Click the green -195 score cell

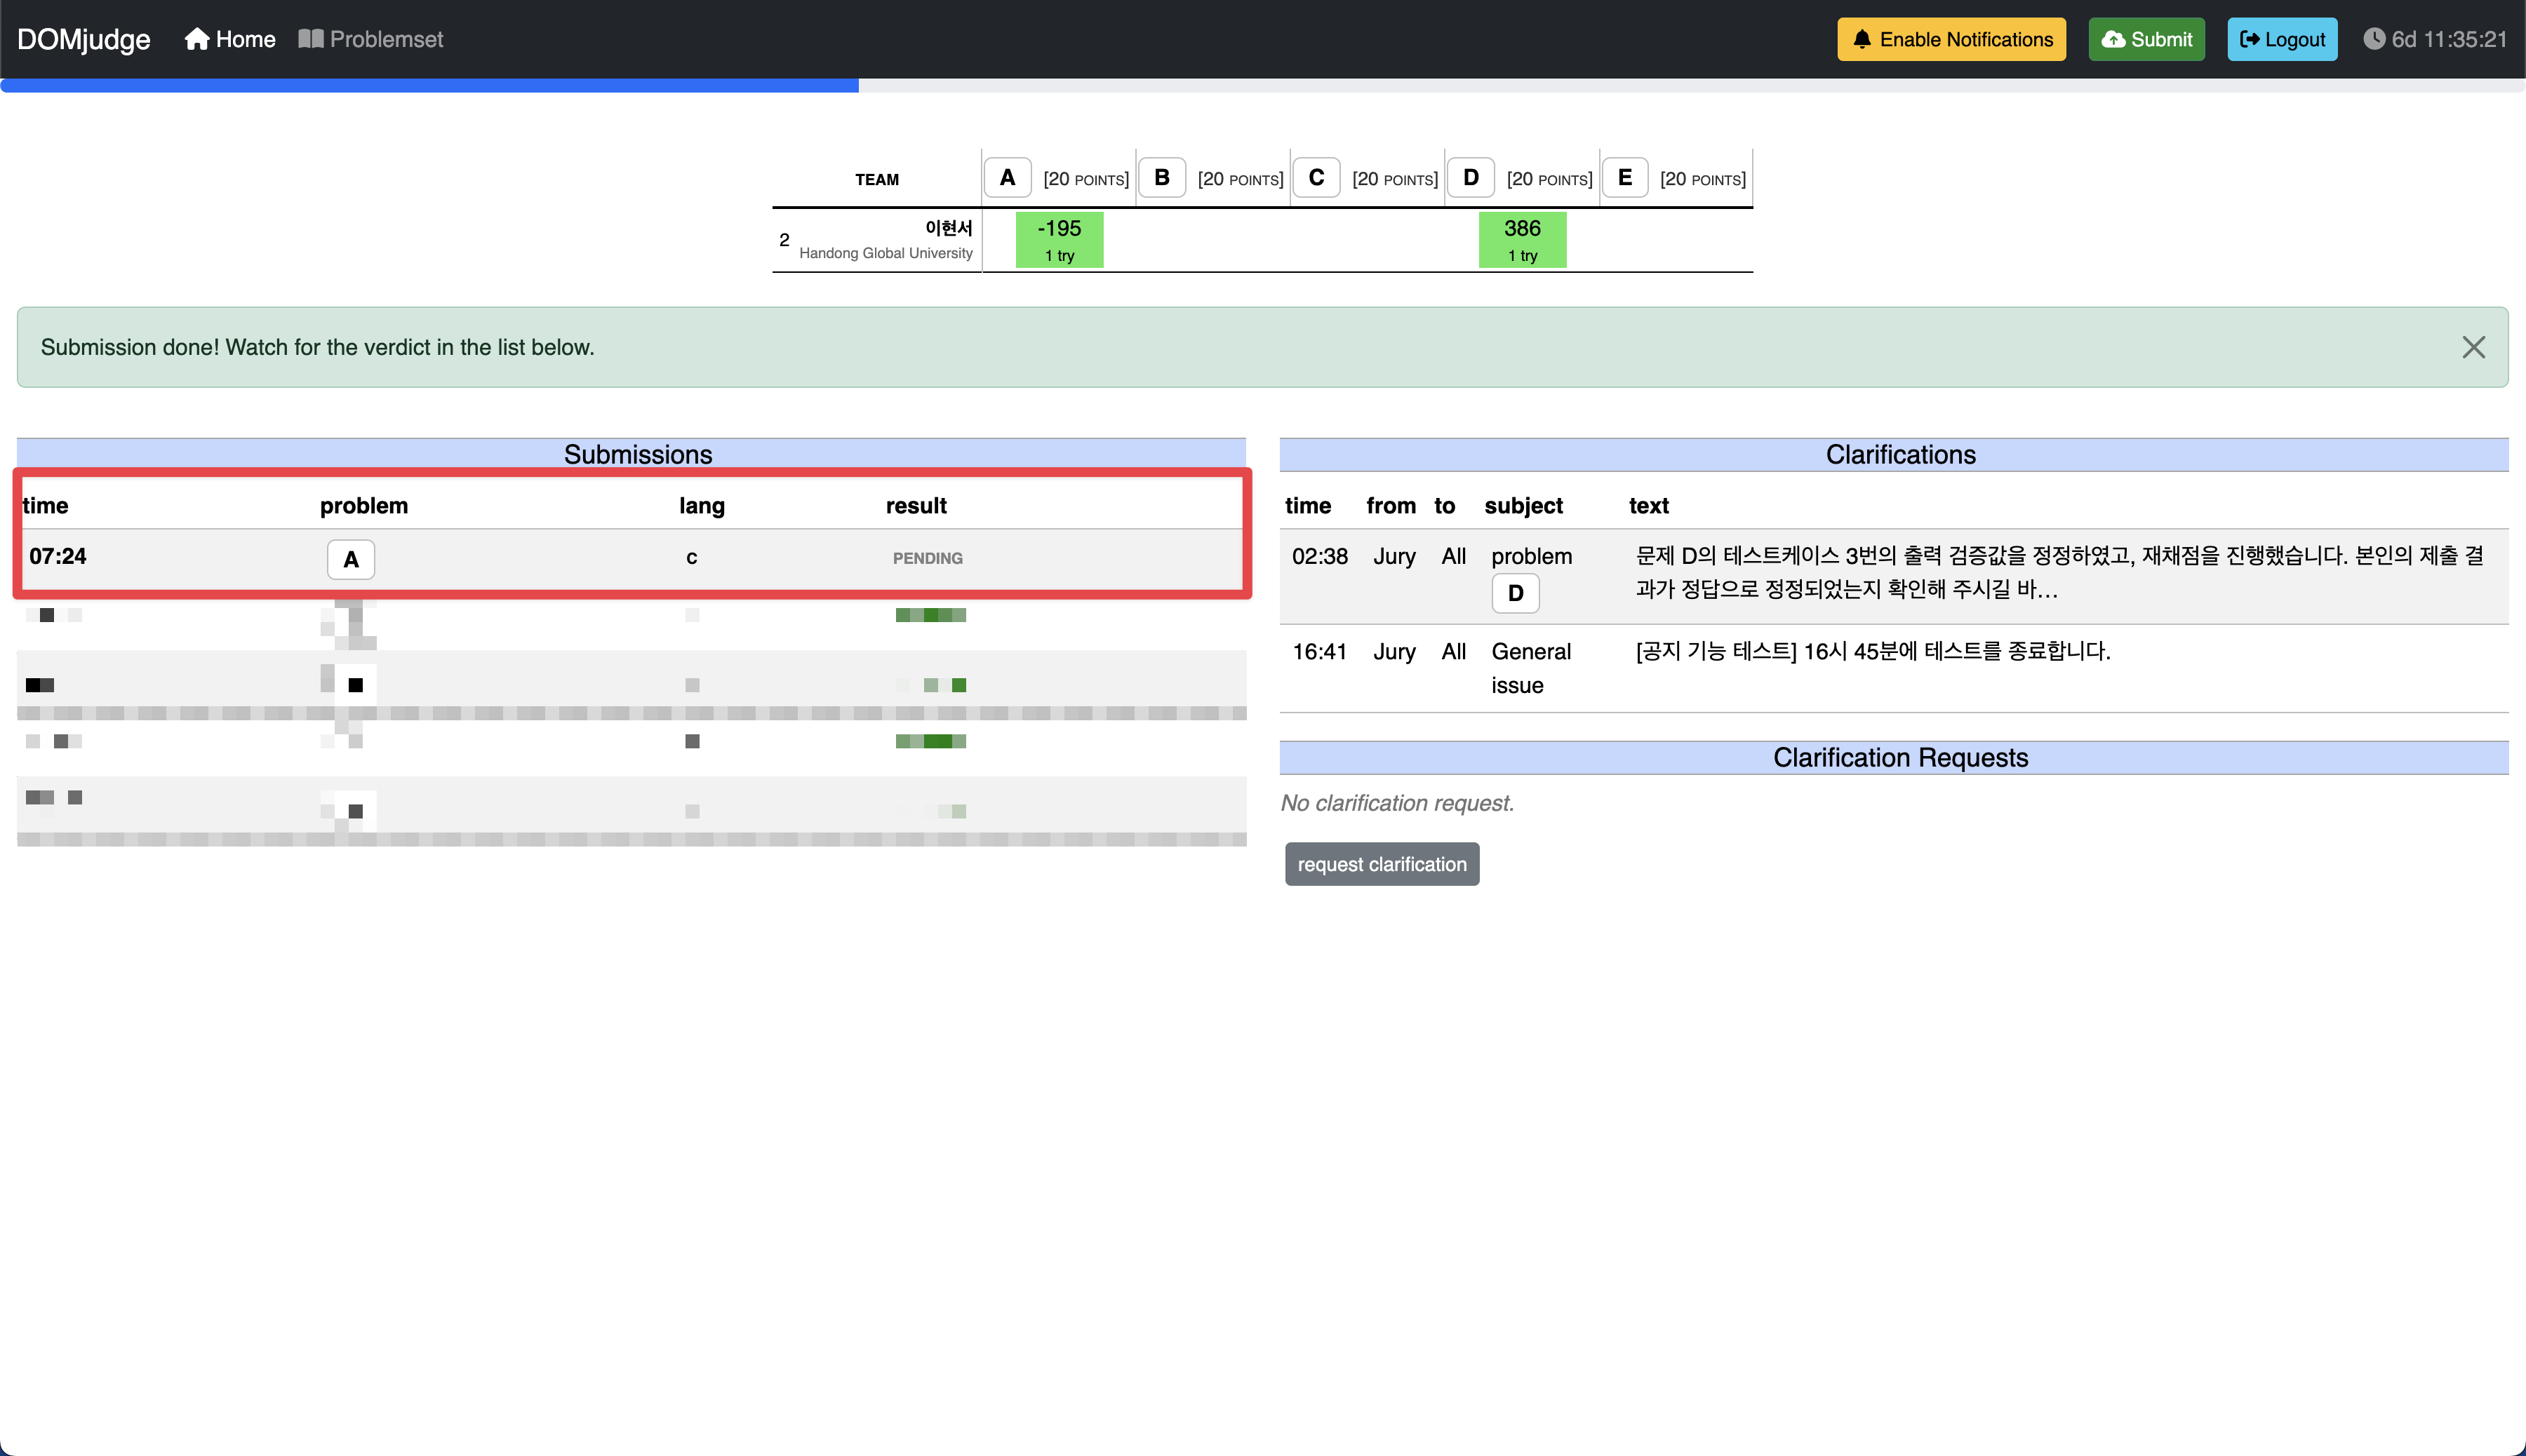click(1058, 240)
